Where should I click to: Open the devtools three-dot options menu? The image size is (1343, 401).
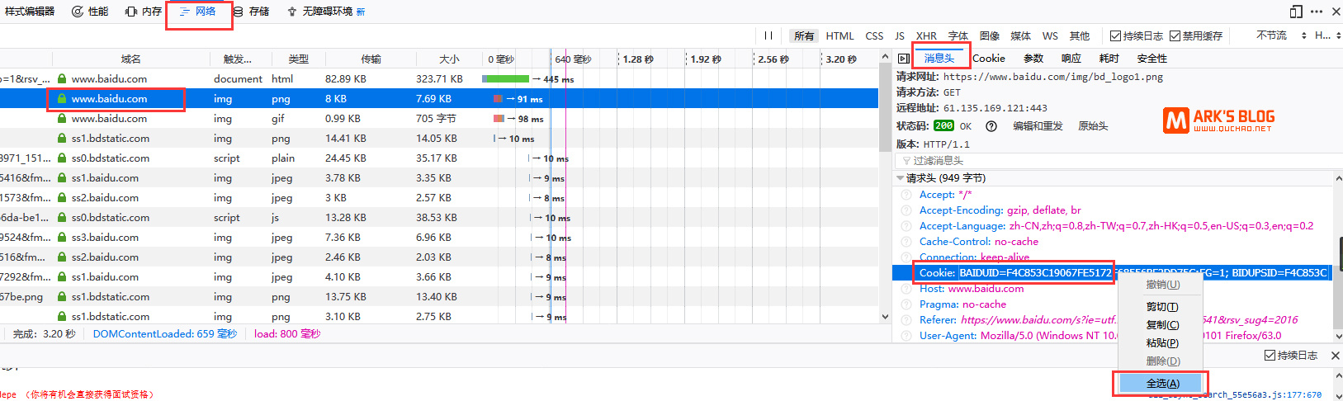point(1317,12)
